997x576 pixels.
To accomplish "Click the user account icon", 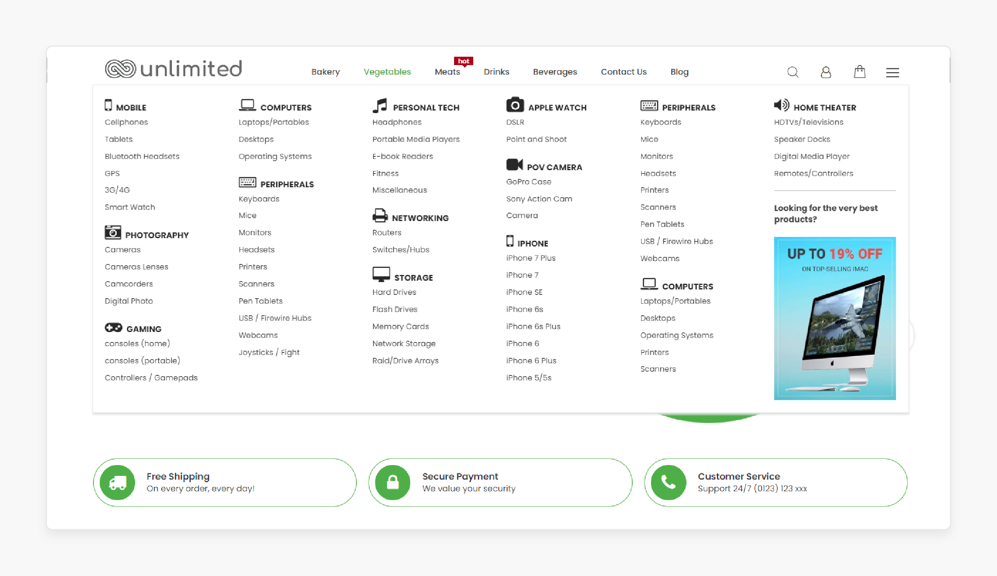I will (x=825, y=72).
